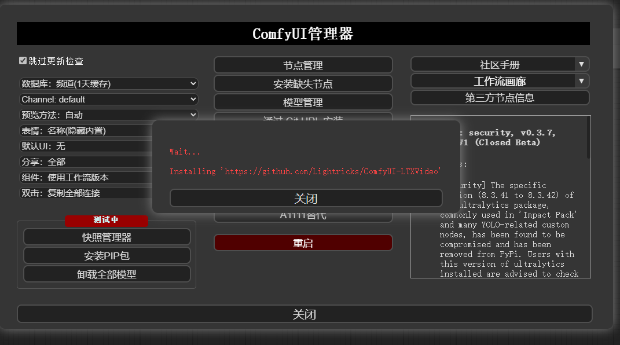Click 安装PIP包 to install PIP packages
620x345 pixels.
pos(107,255)
